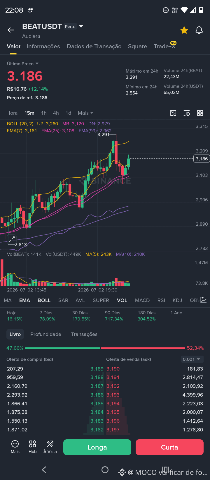Click bid price 3,189
This screenshot has width=210, height=480.
97,369
